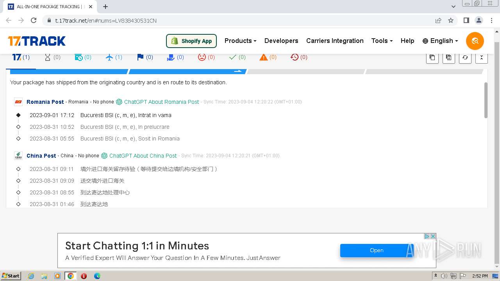Select the Out for Delivery filter
The width and height of the screenshot is (500, 281).
click(x=175, y=57)
